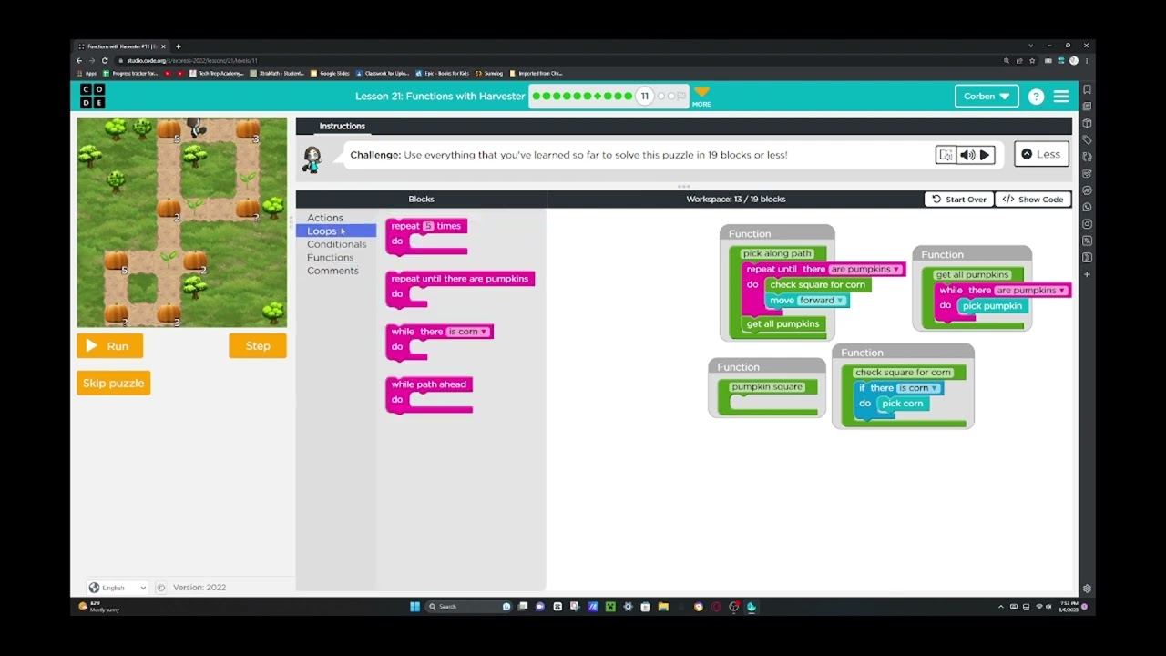The image size is (1166, 656).
Task: Click current level 11 progress bubble
Action: pyautogui.click(x=645, y=97)
